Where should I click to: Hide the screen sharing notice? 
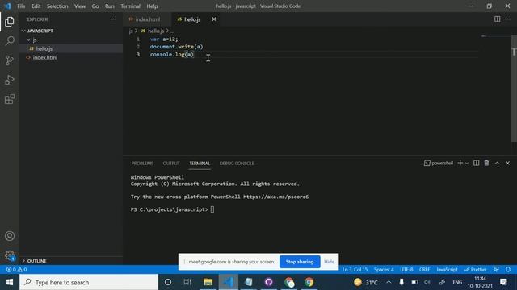(x=329, y=262)
